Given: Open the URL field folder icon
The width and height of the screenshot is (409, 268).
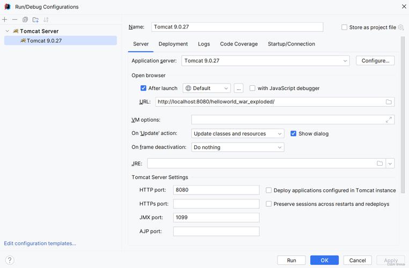Looking at the screenshot, I should click(x=389, y=102).
